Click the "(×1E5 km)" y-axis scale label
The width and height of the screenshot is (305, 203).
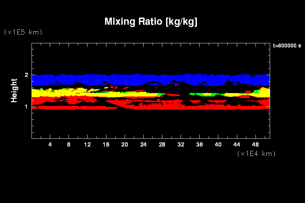click(23, 32)
